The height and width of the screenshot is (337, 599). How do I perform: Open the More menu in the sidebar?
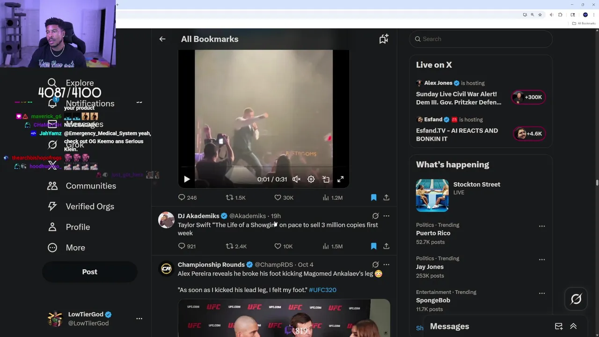tap(66, 248)
